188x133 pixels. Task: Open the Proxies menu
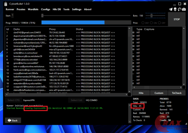[x=21, y=9]
